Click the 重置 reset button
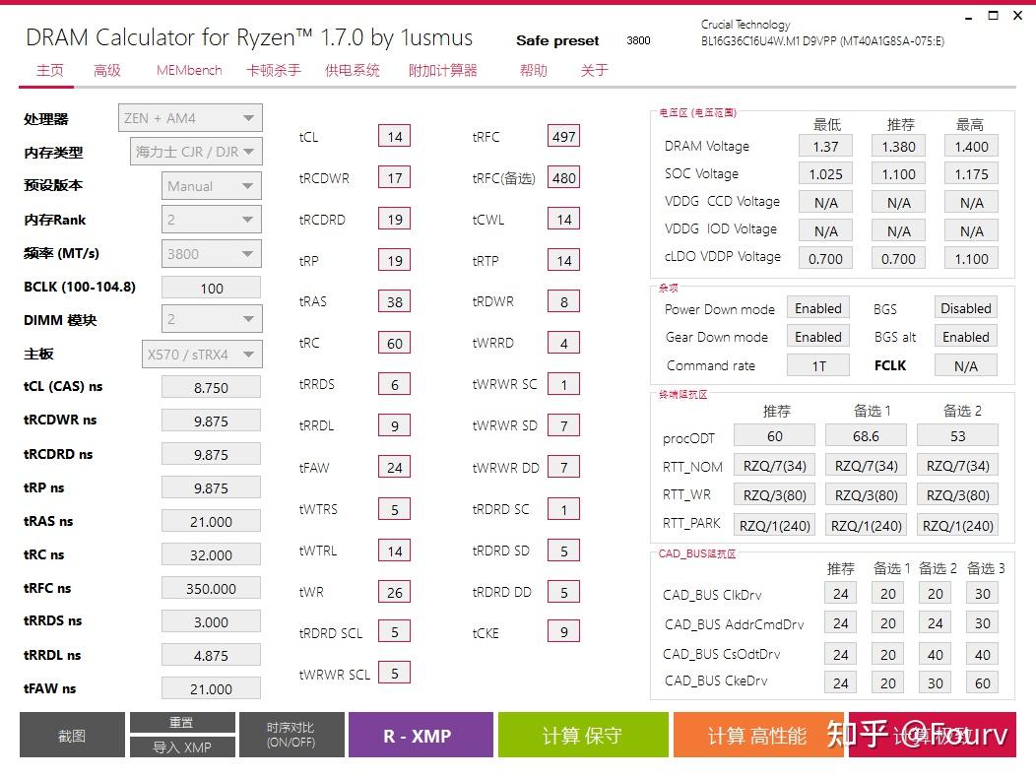 (182, 723)
